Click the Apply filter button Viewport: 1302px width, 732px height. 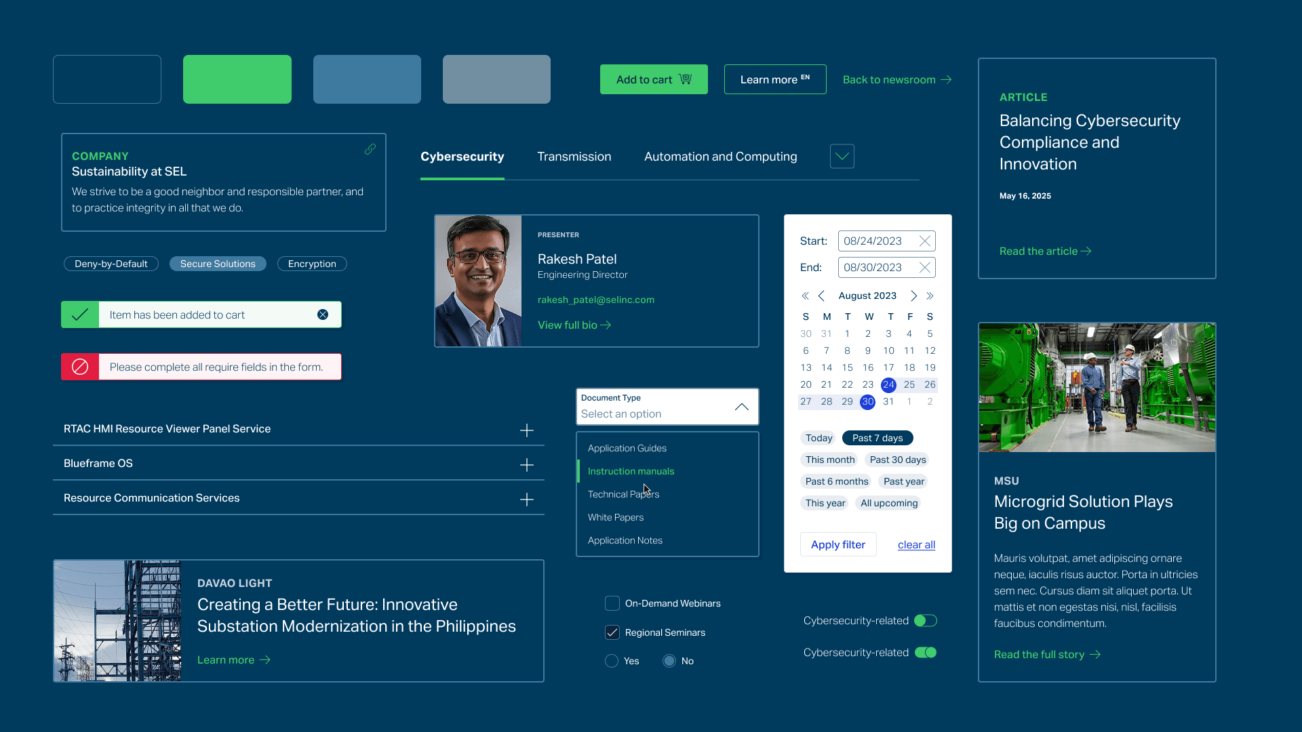pos(837,544)
